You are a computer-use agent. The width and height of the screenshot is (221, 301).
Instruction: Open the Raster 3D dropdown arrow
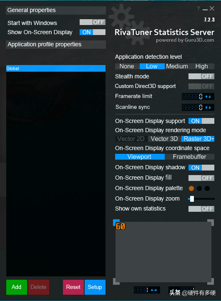click(213, 139)
